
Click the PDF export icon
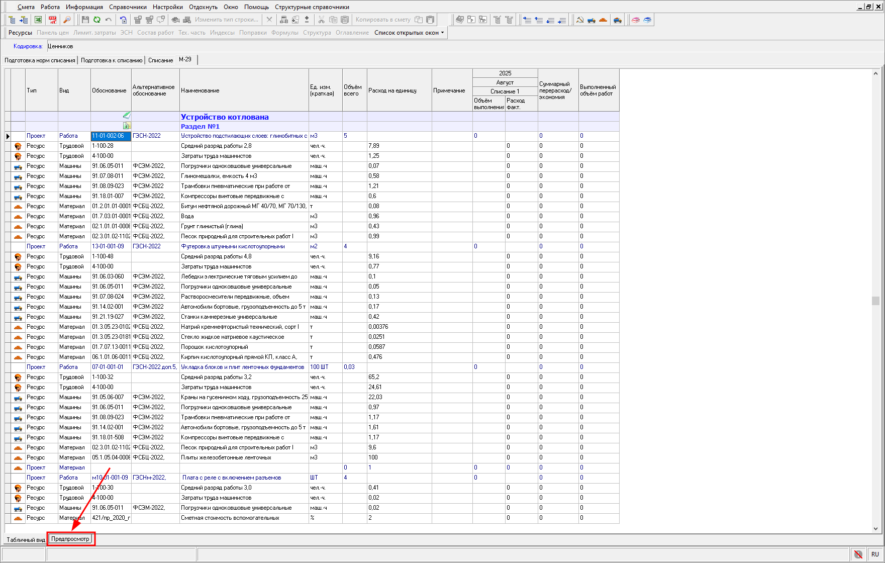point(53,20)
